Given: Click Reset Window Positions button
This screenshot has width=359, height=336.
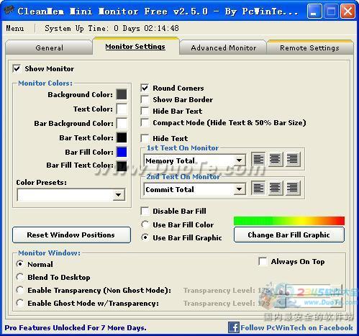Looking at the screenshot, I should coord(71,235).
